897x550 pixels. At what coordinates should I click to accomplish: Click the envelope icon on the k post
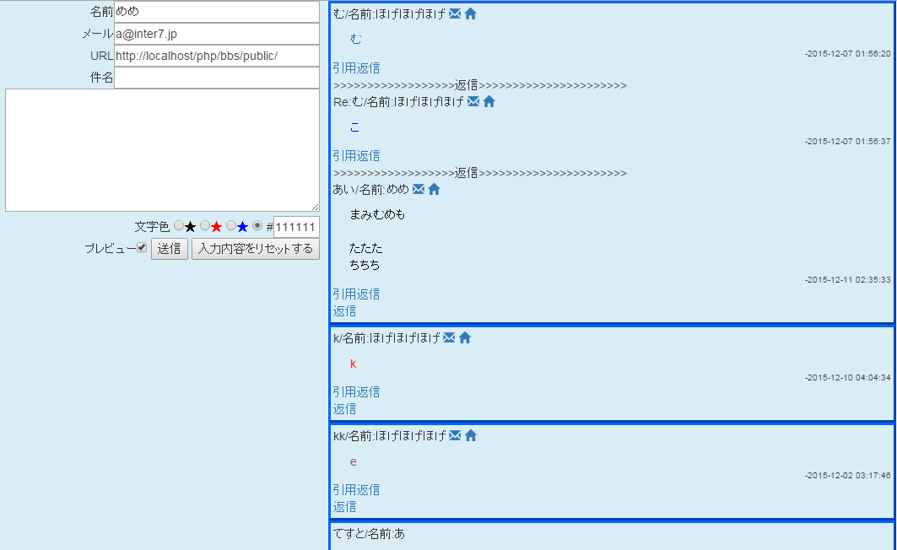[449, 338]
